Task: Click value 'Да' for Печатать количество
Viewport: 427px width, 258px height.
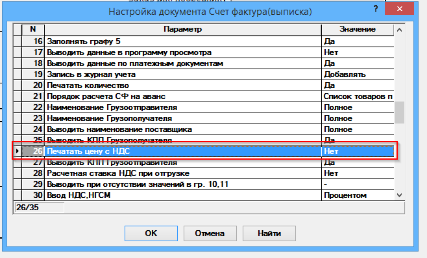Action: pos(358,85)
